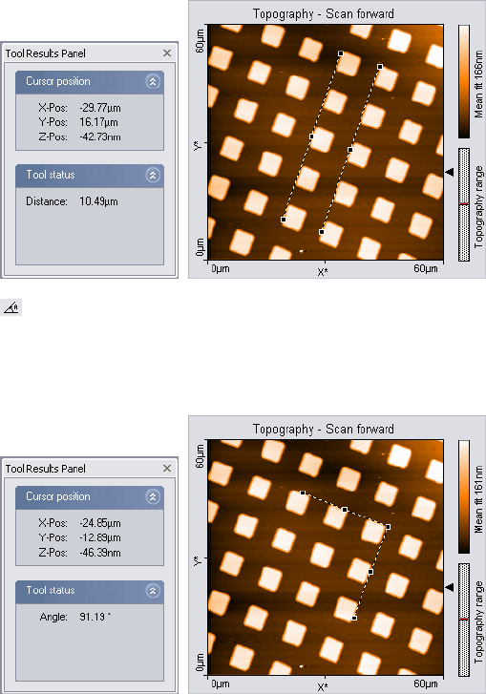Click the Measure angle tool icon
486x694 pixels.
pos(11,307)
